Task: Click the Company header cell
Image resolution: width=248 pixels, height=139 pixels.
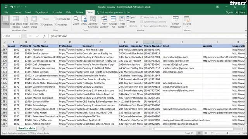Action: pyautogui.click(x=100, y=46)
